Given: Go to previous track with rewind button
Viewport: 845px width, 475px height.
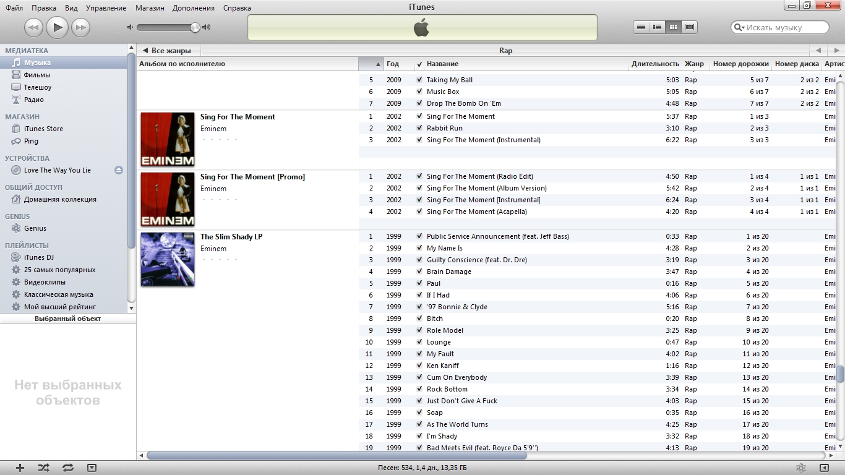Looking at the screenshot, I should tap(33, 27).
